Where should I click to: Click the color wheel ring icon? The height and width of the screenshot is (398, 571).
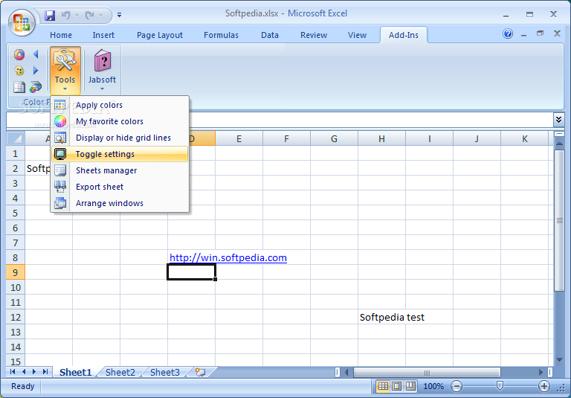coord(19,54)
